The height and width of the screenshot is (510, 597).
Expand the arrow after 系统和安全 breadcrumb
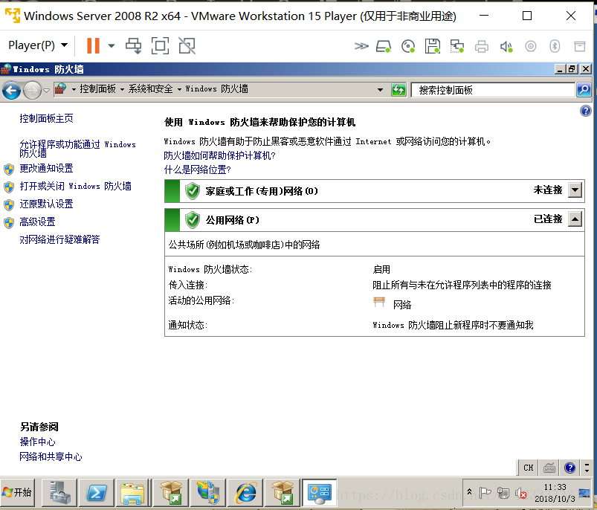point(179,89)
